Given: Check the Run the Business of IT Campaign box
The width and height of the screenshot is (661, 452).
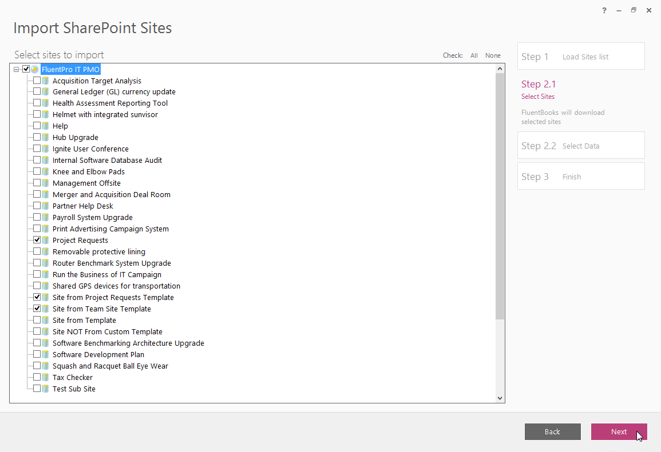Looking at the screenshot, I should pos(37,274).
